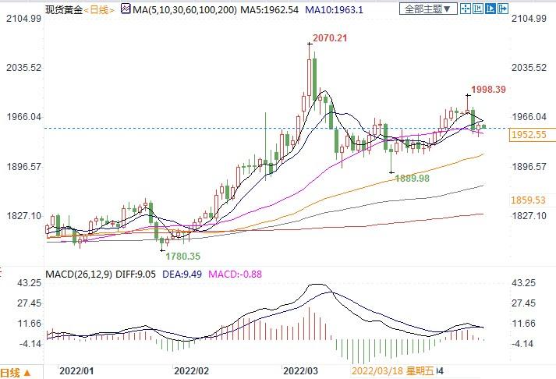Click the 2022/03 marker on time axis
The image size is (556, 379).
300,372
